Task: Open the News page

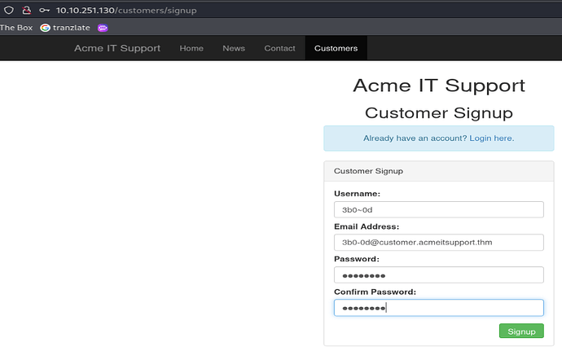Action: [x=234, y=48]
